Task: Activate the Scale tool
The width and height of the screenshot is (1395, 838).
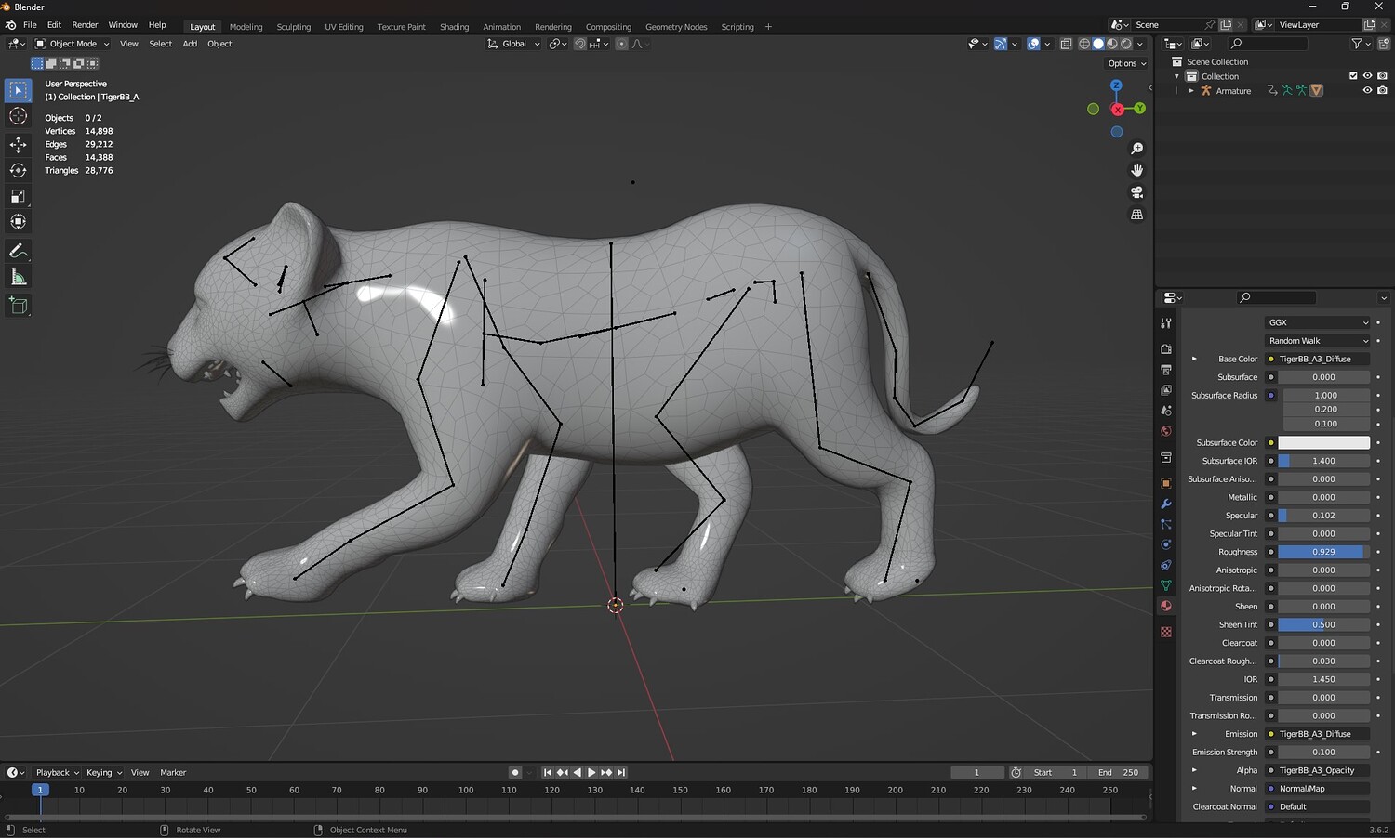Action: click(18, 196)
